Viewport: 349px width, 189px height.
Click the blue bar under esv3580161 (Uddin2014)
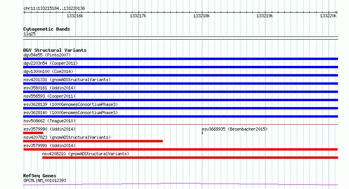[x=180, y=92]
